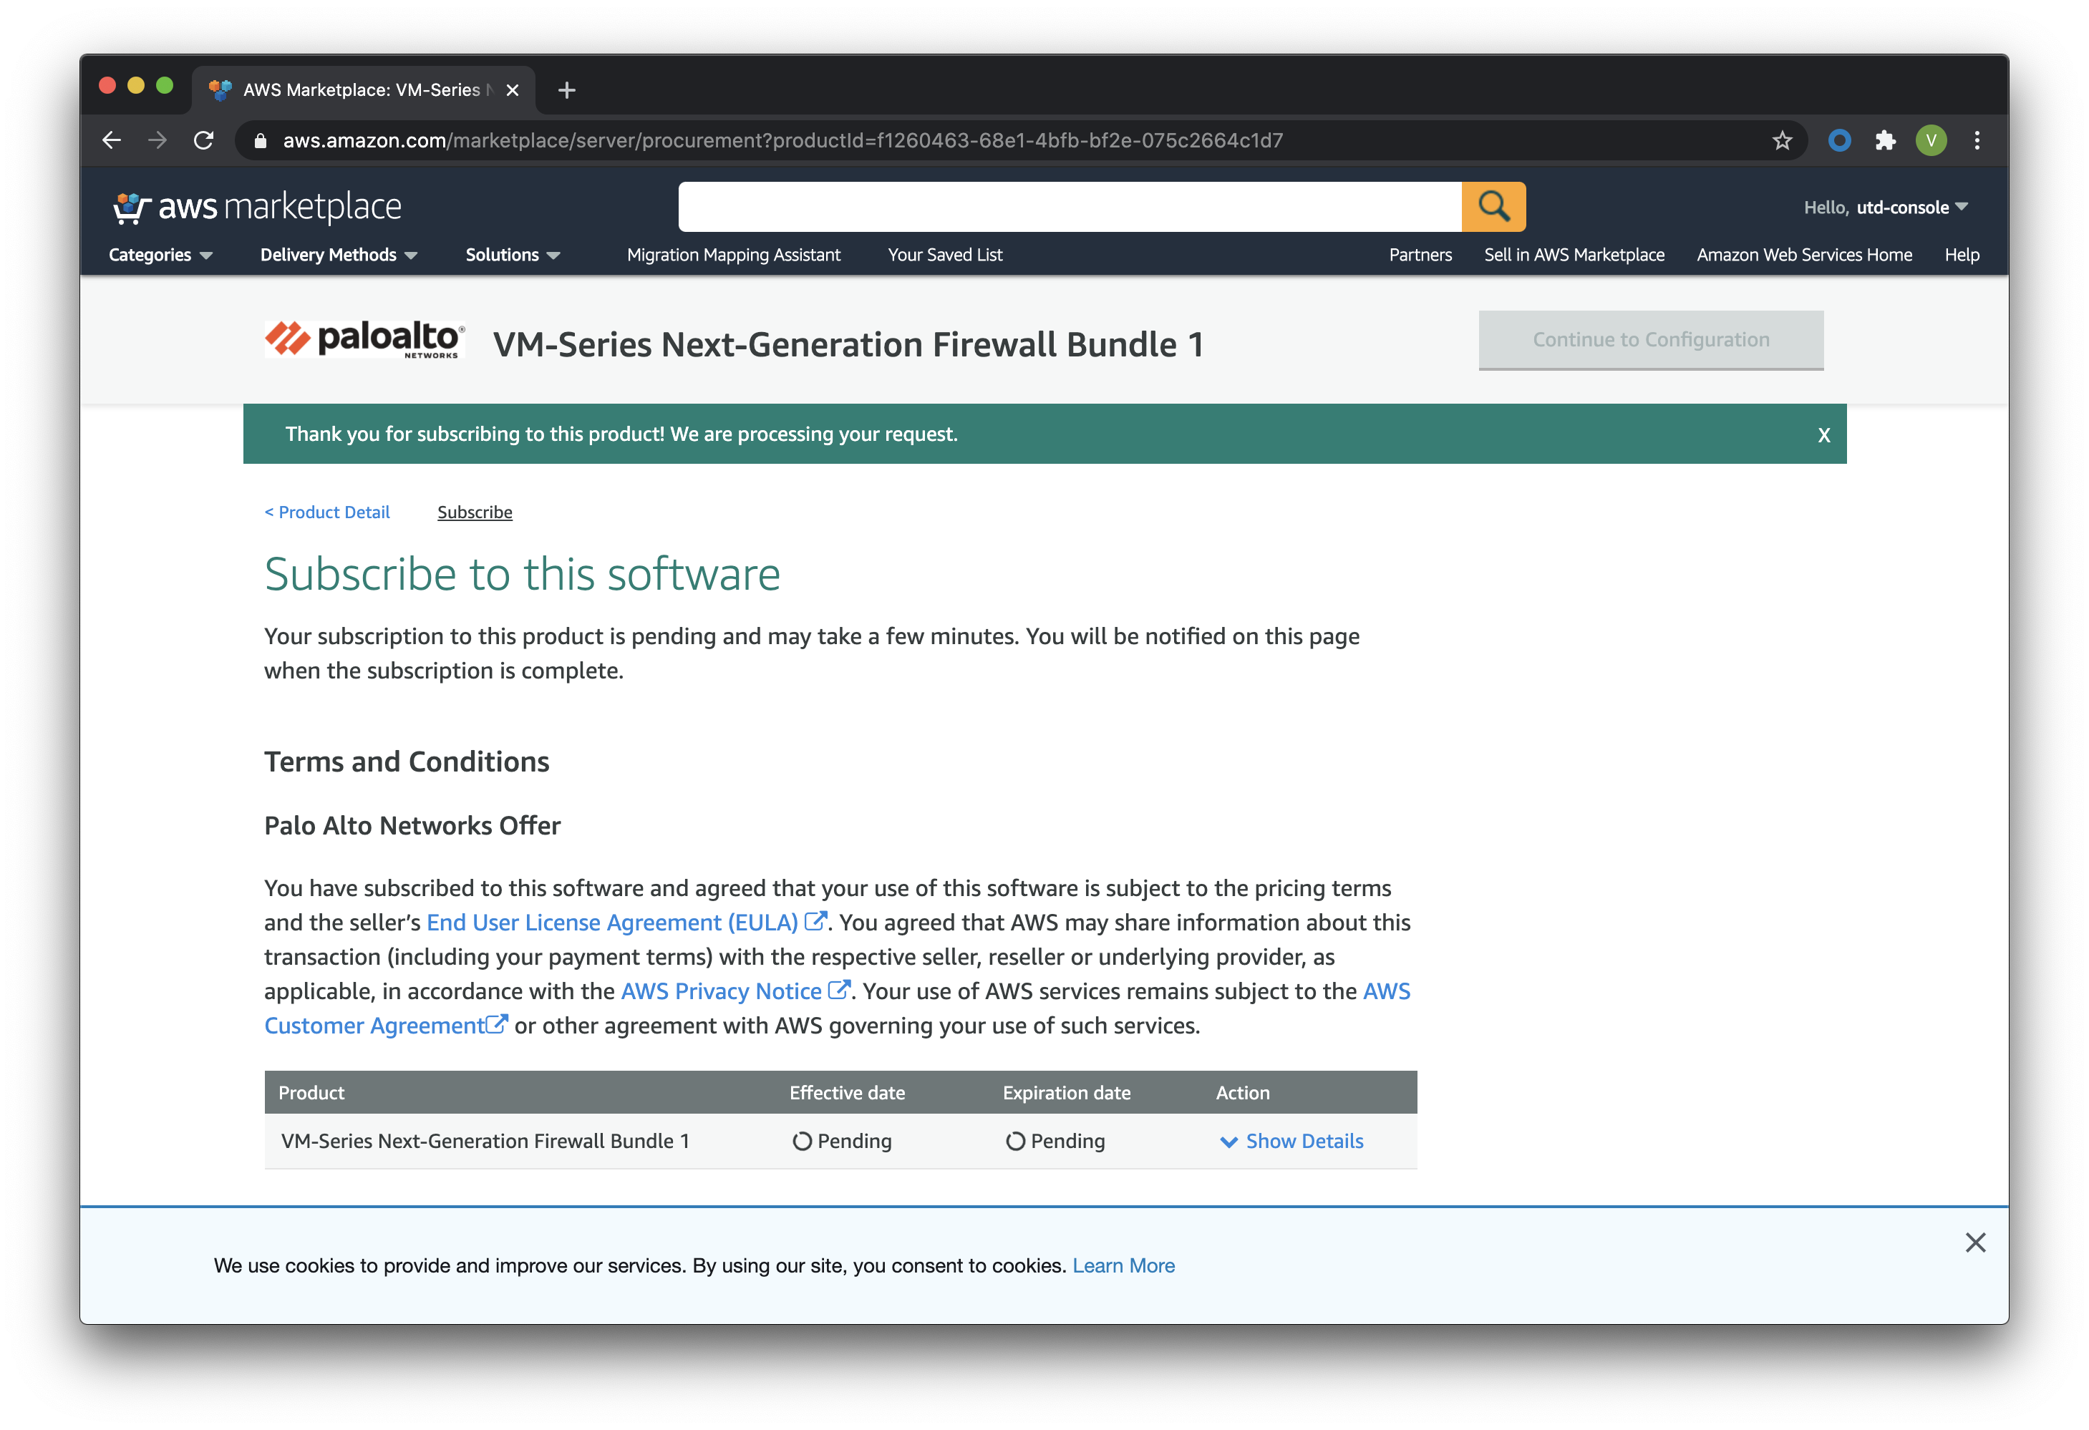Bookmark this page with the star icon

(x=1782, y=140)
